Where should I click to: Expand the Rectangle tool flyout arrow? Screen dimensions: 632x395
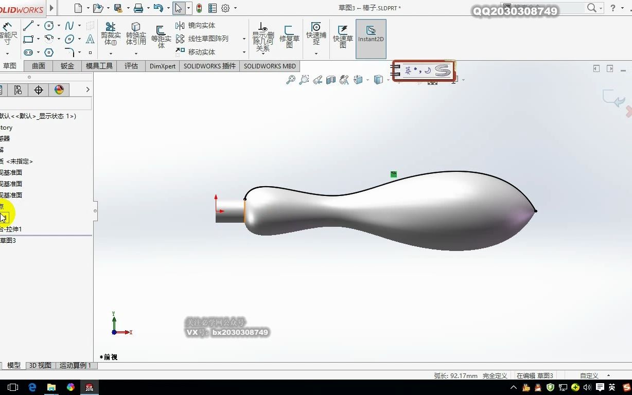tap(38, 38)
